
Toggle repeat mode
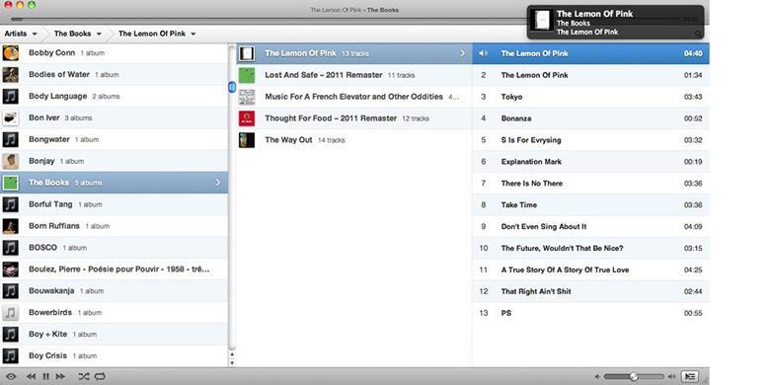click(100, 377)
